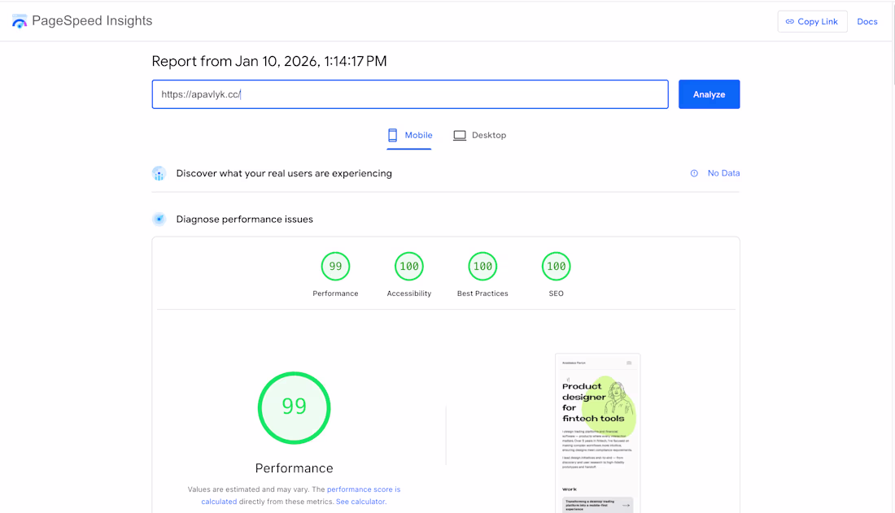
Task: Click the desktop monitor icon
Action: [x=460, y=135]
